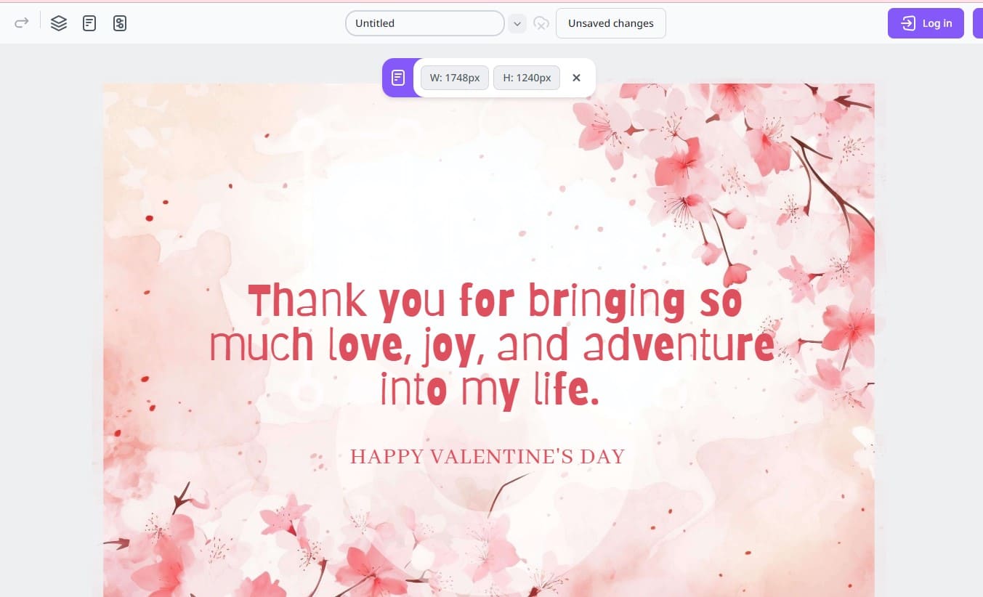983x597 pixels.
Task: Click the Log in button
Action: click(925, 23)
